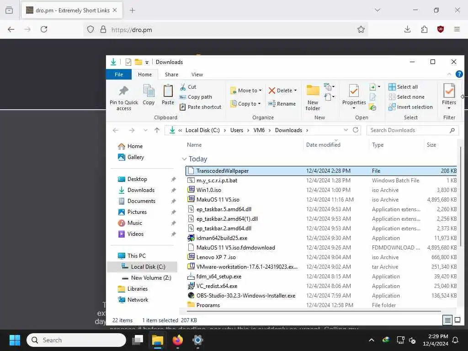Viewport: 468px width, 351px height.
Task: Click Users in the address breadcrumb
Action: [x=236, y=130]
